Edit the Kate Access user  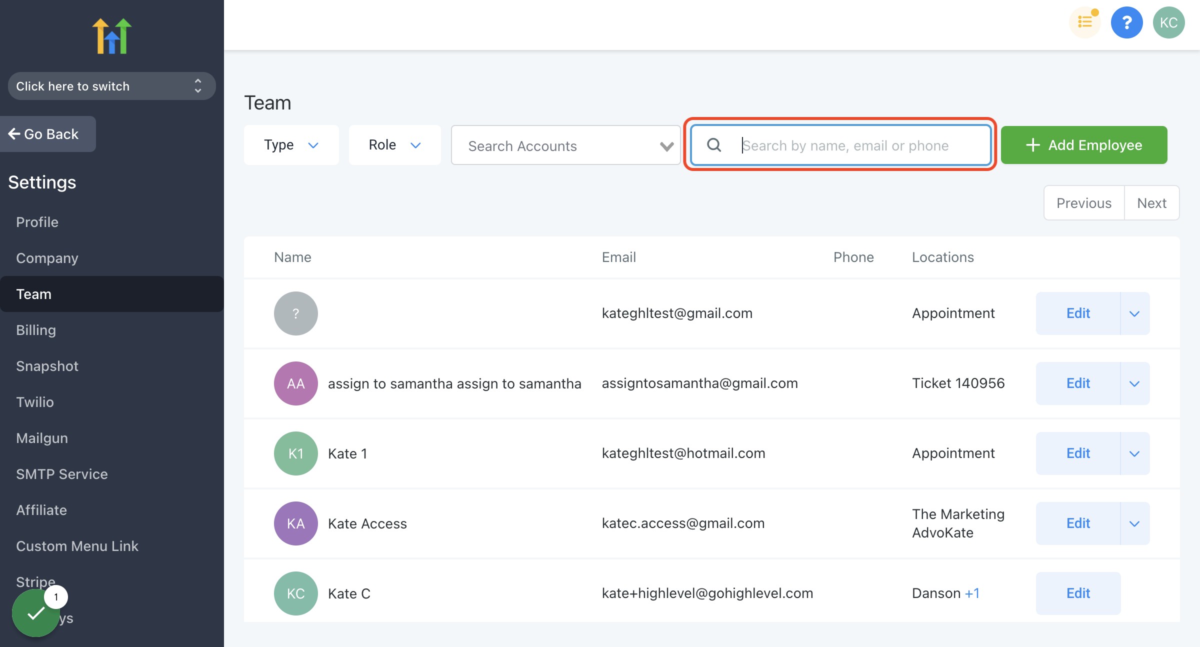point(1078,523)
